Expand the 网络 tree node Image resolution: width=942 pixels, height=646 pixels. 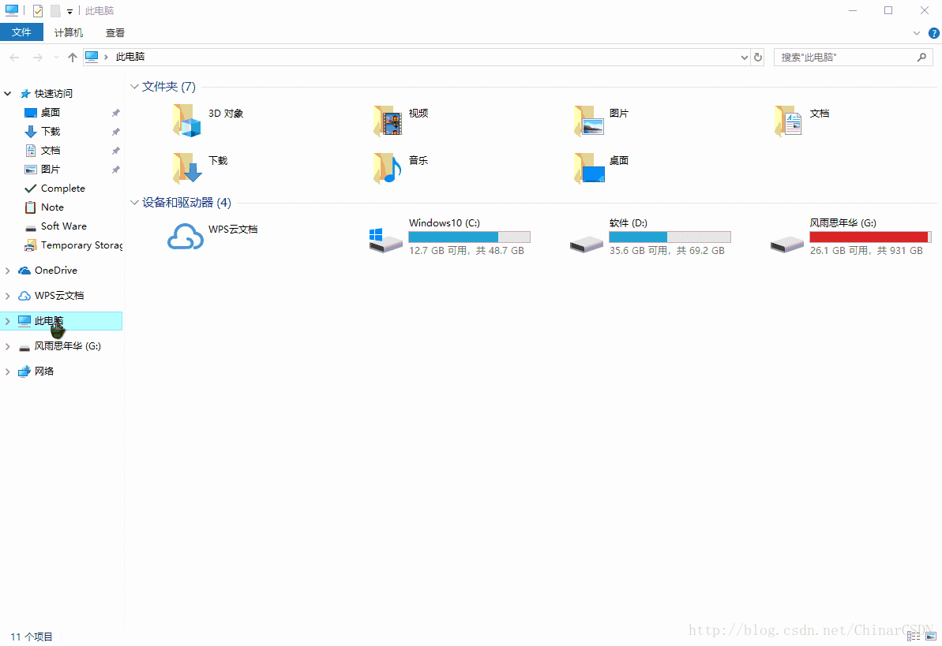[8, 372]
